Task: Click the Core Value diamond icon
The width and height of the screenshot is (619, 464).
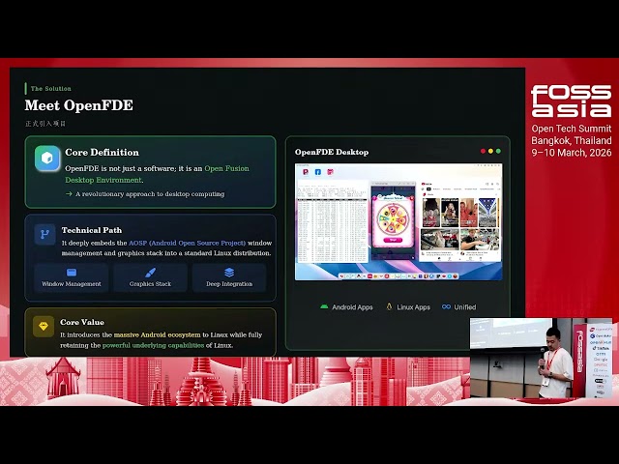Action: click(x=44, y=327)
